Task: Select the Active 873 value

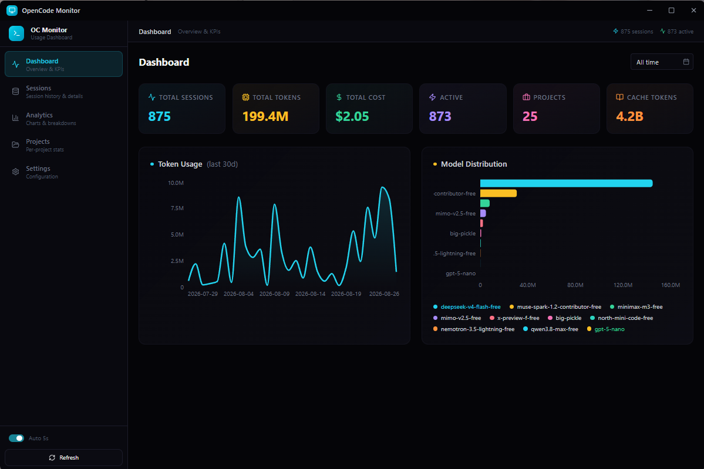Action: pyautogui.click(x=440, y=117)
